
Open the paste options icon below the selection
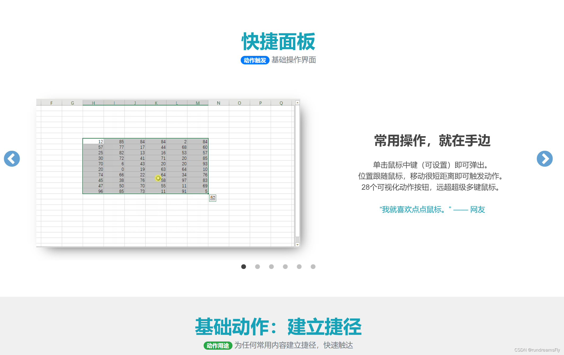[213, 198]
